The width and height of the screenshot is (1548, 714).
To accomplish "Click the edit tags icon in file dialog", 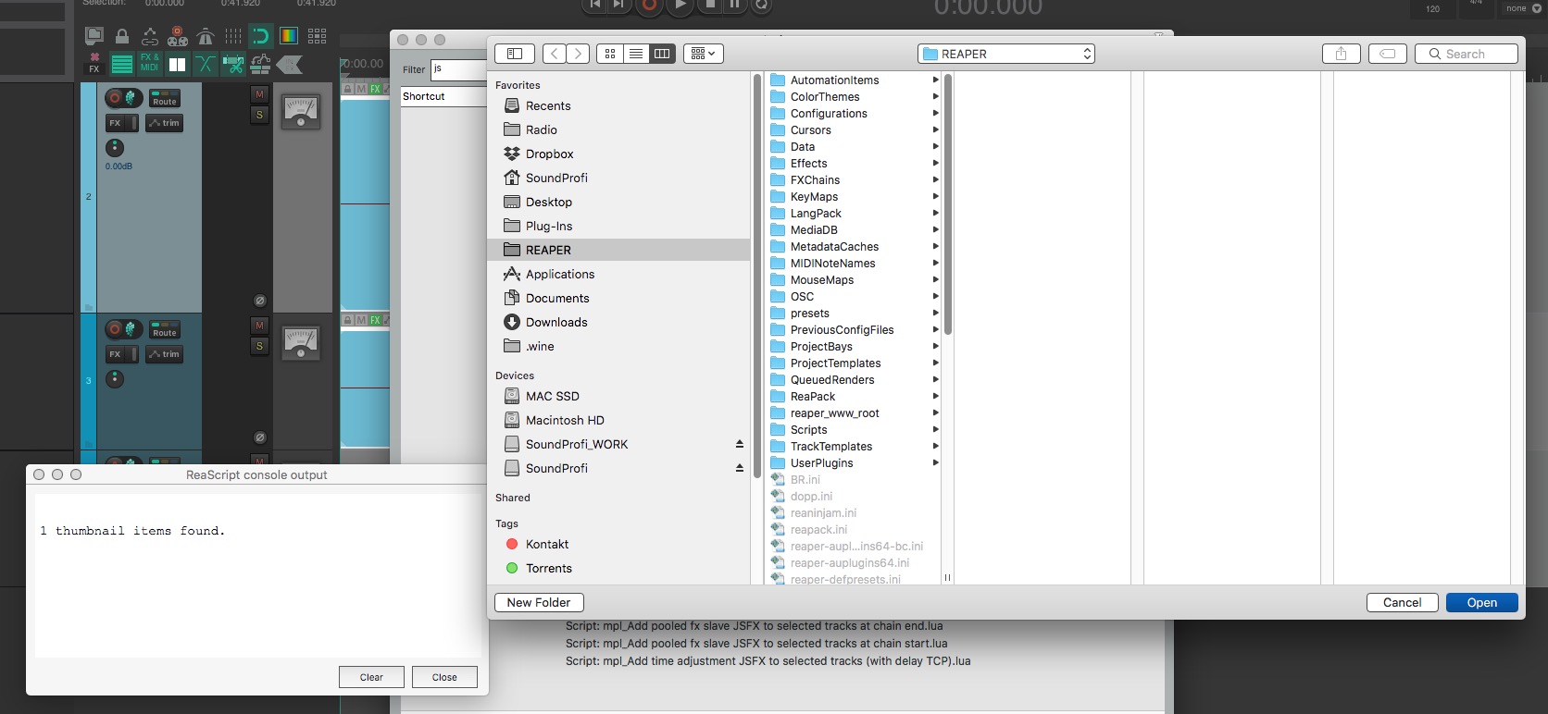I will [1388, 54].
